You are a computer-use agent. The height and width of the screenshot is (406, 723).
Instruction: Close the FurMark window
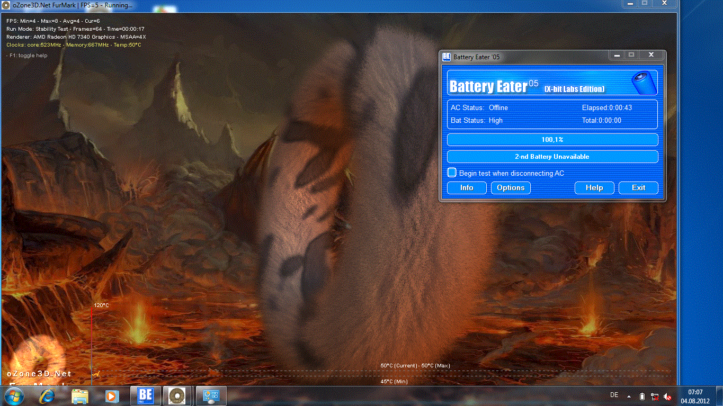click(x=665, y=3)
